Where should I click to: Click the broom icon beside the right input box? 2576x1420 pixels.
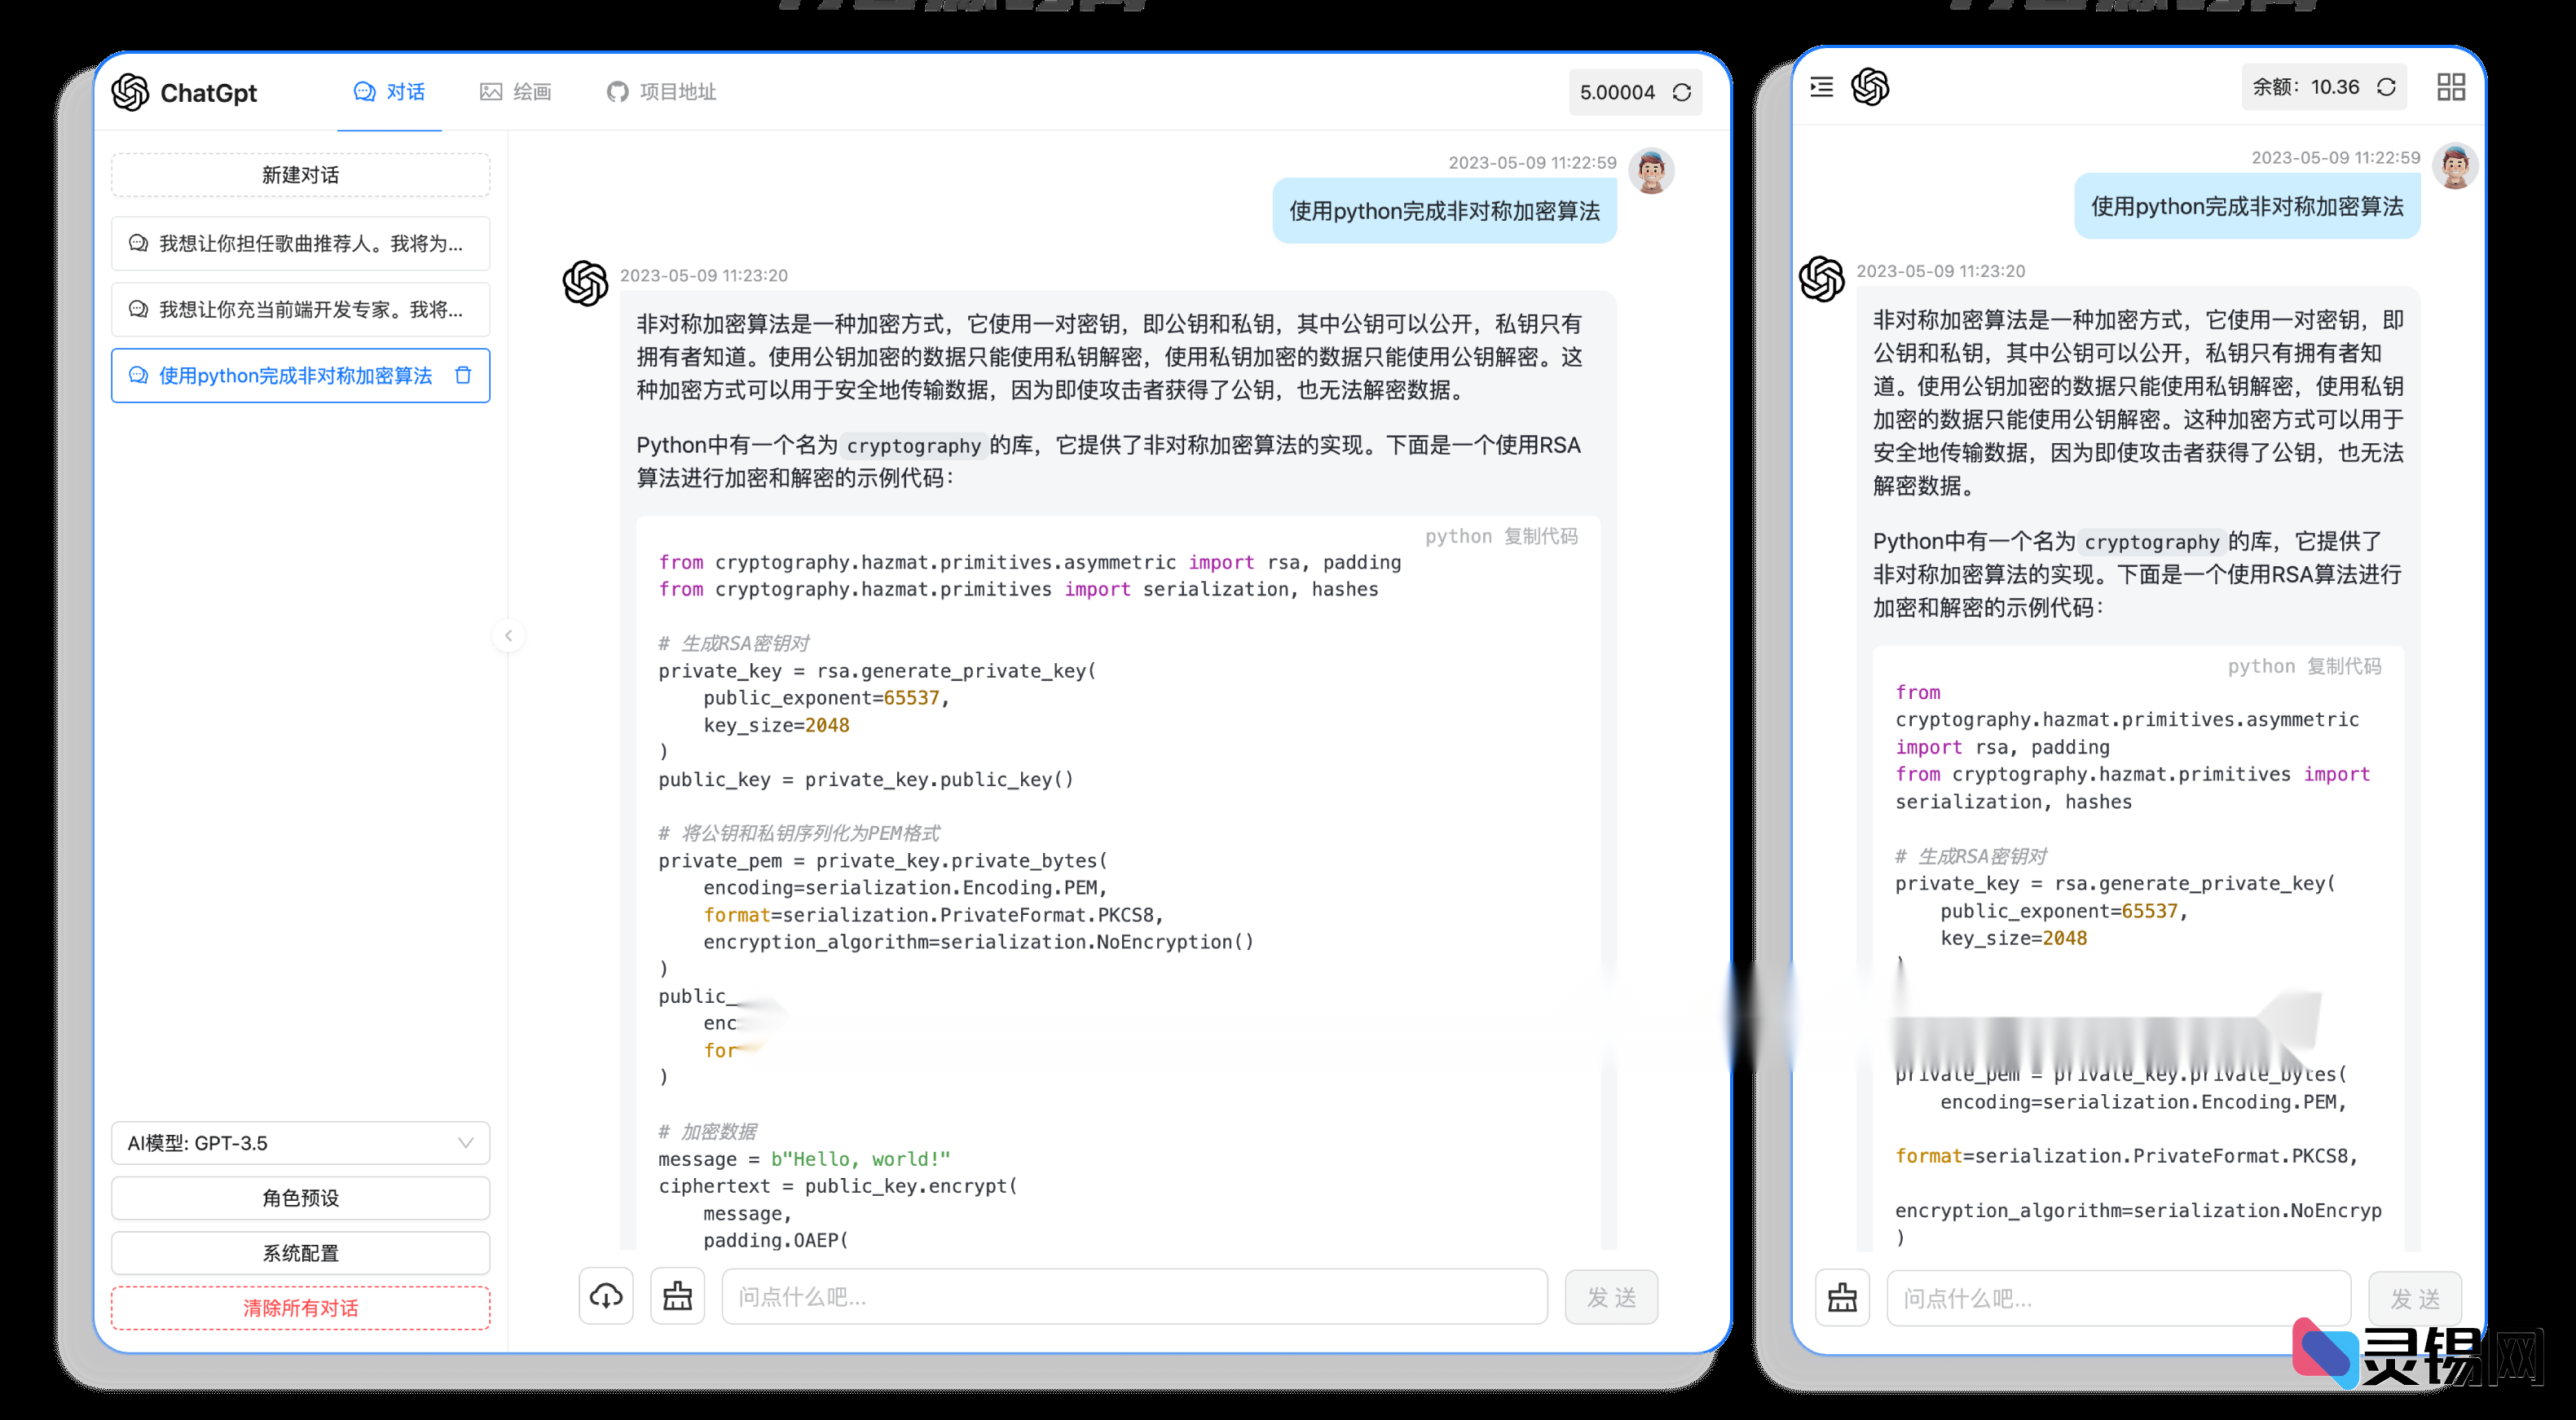point(1842,1298)
